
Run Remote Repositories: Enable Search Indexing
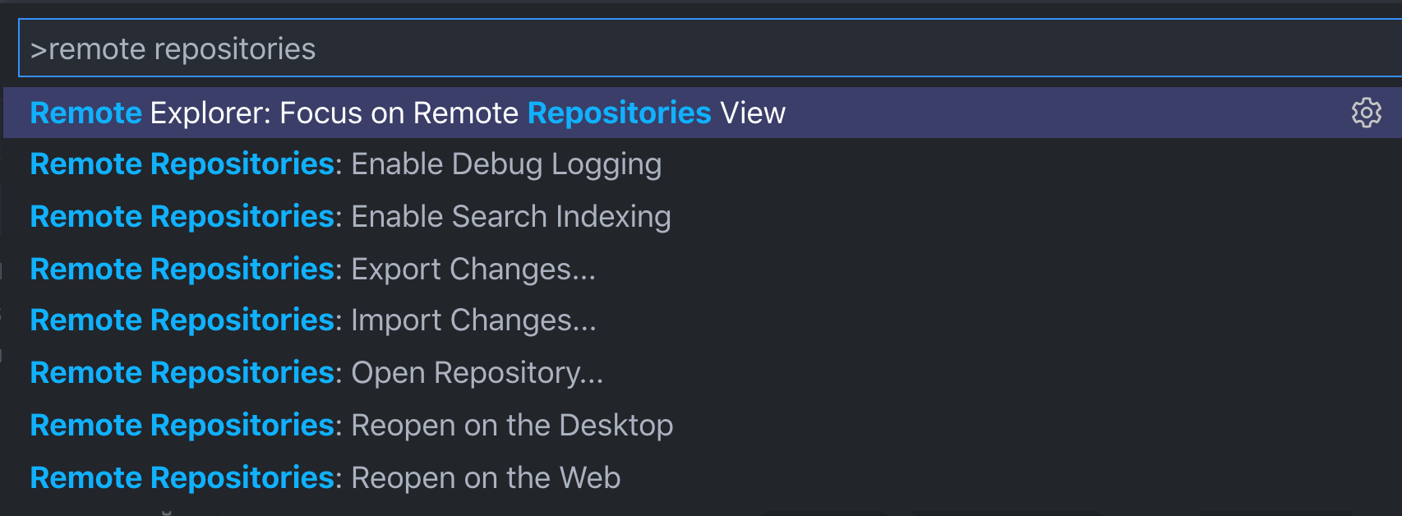pyautogui.click(x=349, y=216)
